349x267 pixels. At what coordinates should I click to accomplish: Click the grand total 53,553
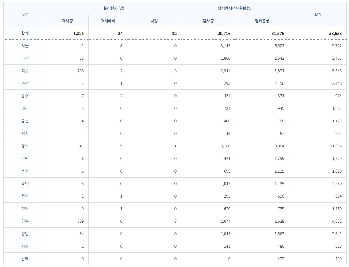click(335, 34)
